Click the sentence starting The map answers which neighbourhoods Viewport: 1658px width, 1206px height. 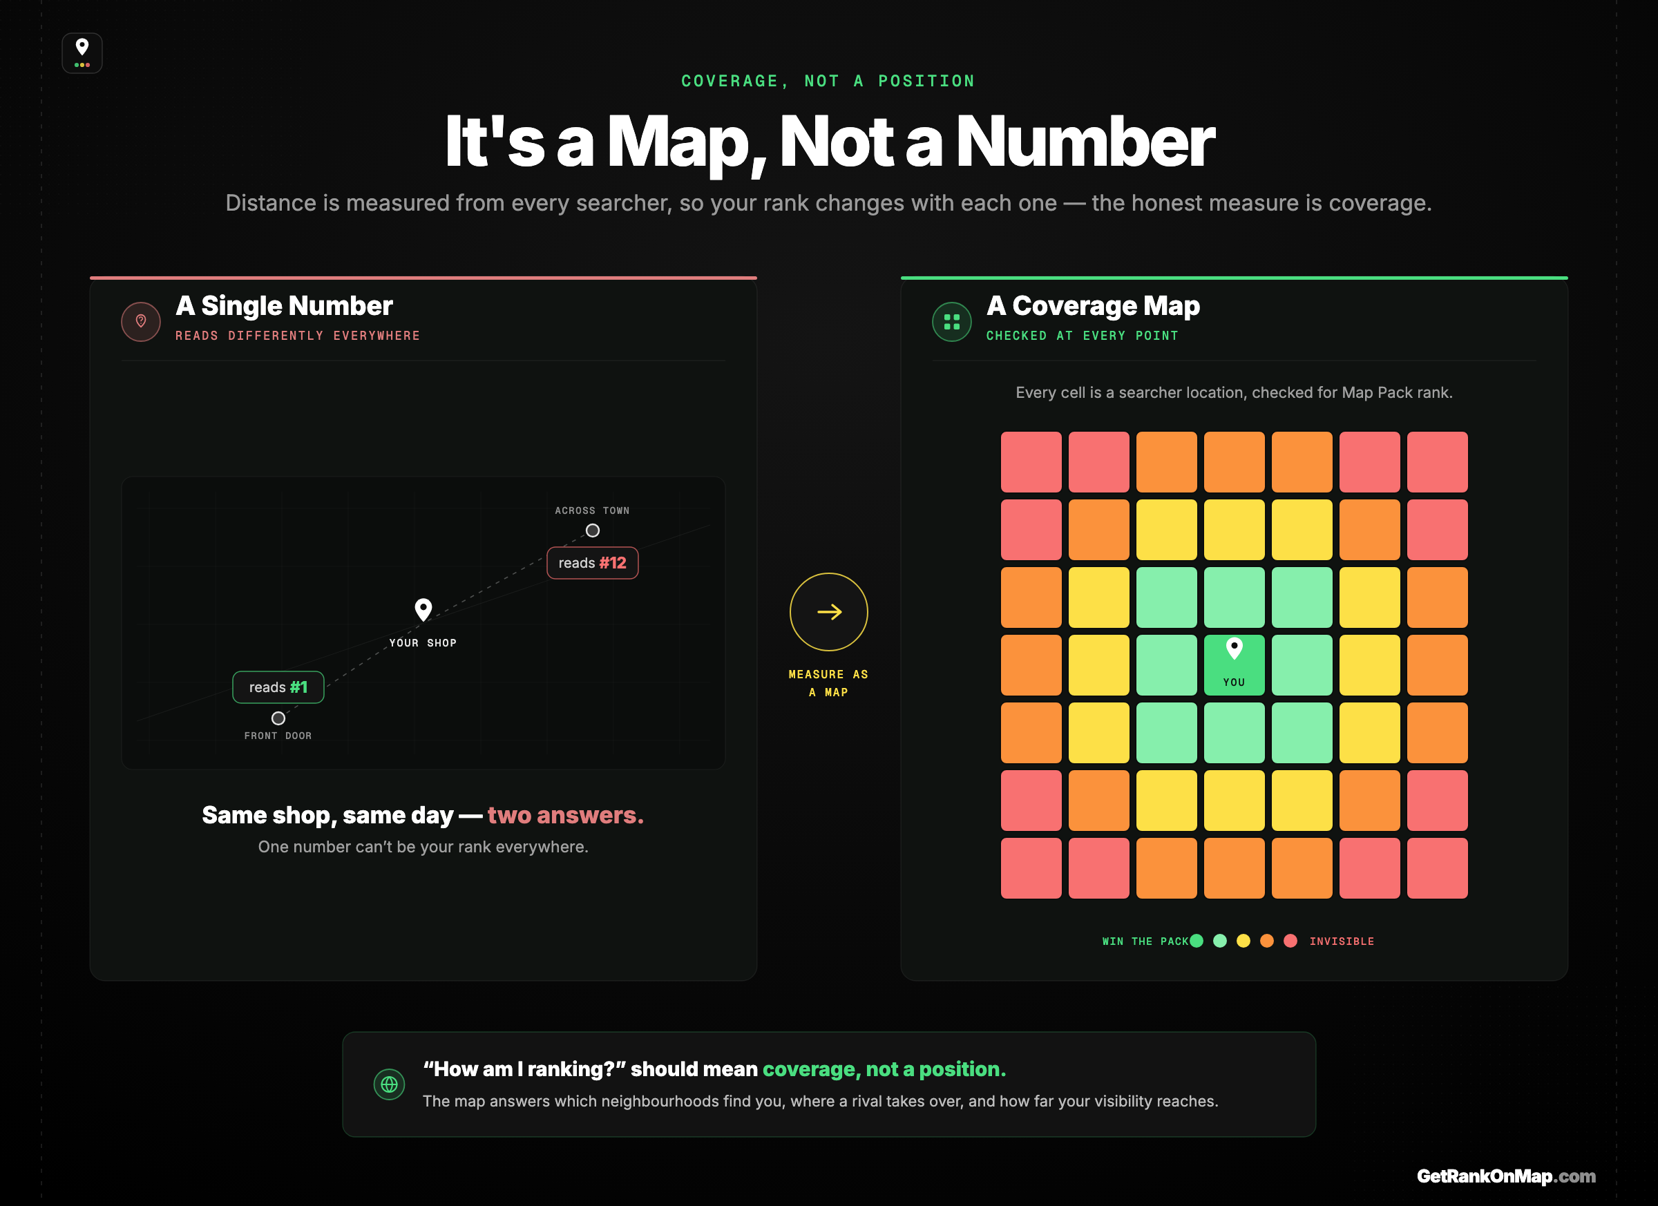click(820, 1101)
